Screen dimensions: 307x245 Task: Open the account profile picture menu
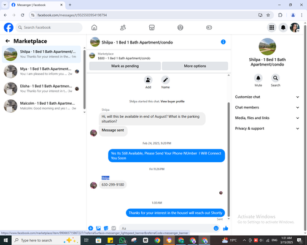[x=295, y=28]
